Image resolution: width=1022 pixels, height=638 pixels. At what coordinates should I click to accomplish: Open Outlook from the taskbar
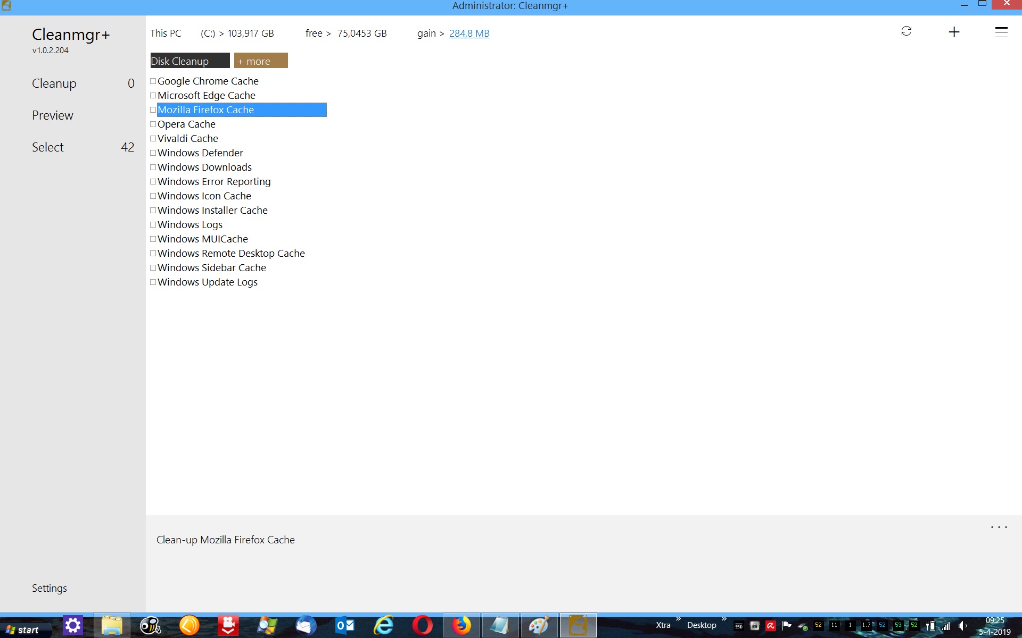[x=345, y=626]
